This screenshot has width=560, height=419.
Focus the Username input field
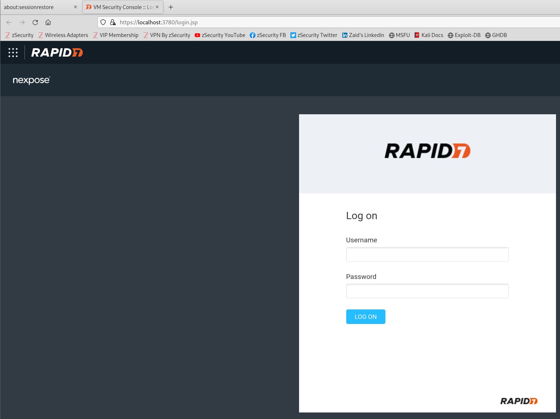tap(427, 254)
